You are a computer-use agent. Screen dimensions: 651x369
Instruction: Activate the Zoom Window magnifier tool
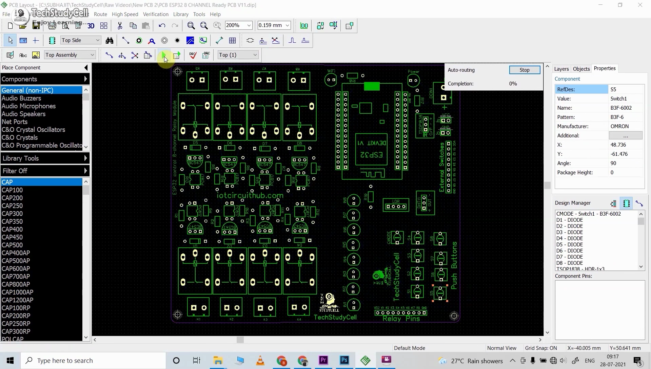coord(204,26)
